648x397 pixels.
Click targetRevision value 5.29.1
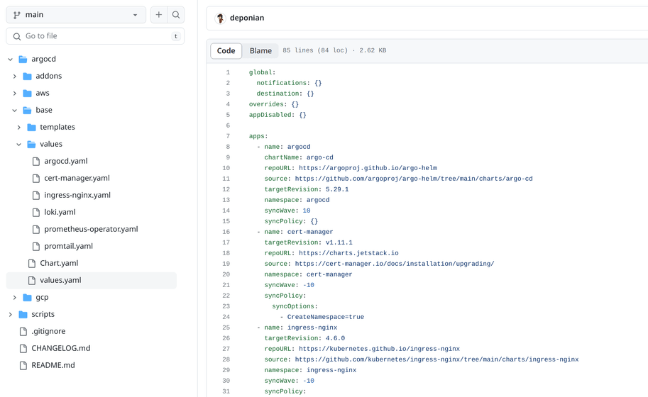point(337,189)
